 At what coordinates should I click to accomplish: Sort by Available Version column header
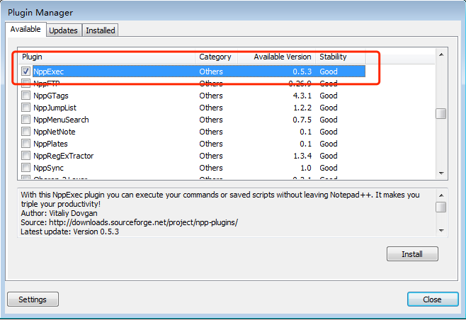pyautogui.click(x=276, y=57)
